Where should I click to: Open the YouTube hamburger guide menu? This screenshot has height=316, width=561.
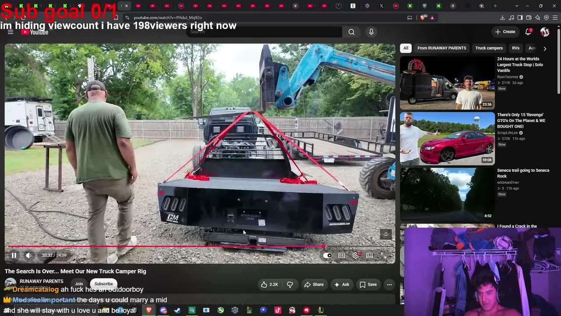(11, 32)
